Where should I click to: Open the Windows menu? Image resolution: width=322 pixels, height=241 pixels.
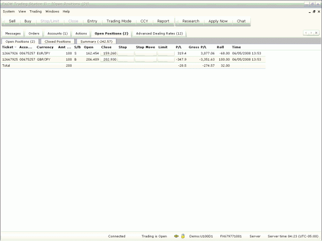pos(52,11)
